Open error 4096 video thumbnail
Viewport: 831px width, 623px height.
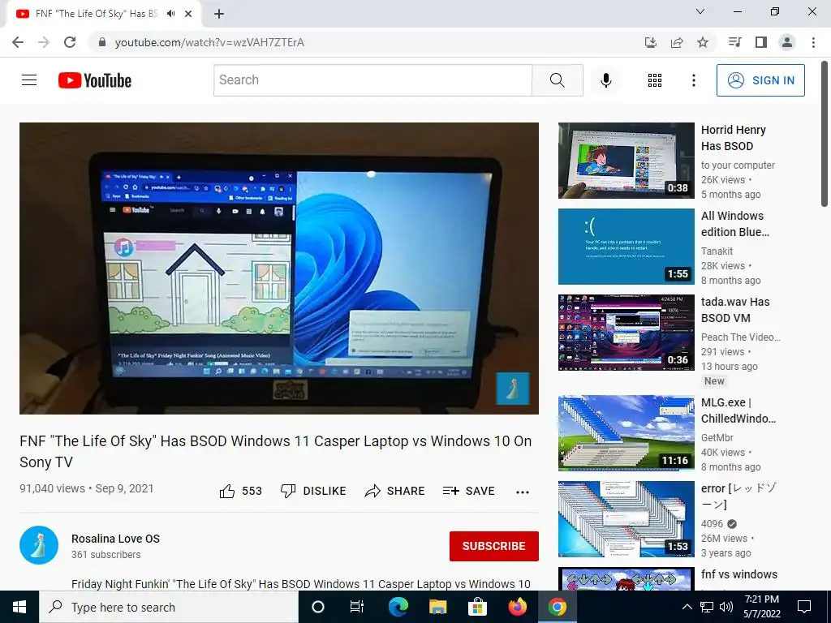pos(626,518)
